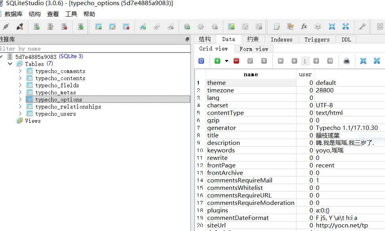Switch to the Form view tab

(253, 49)
